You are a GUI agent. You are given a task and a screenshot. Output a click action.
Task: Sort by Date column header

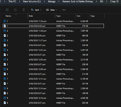[31, 16]
